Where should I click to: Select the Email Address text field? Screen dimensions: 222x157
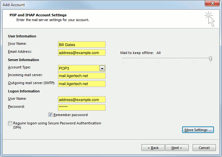pos(82,53)
